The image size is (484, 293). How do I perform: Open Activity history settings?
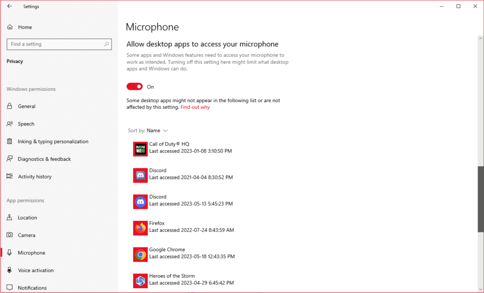coord(34,176)
